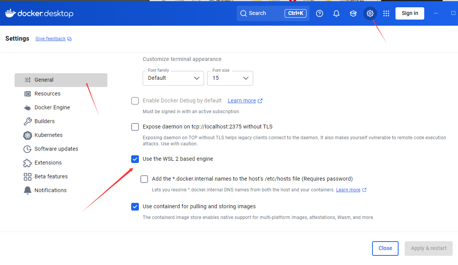This screenshot has width=458, height=265.
Task: Open the Font size dropdown
Action: point(230,78)
